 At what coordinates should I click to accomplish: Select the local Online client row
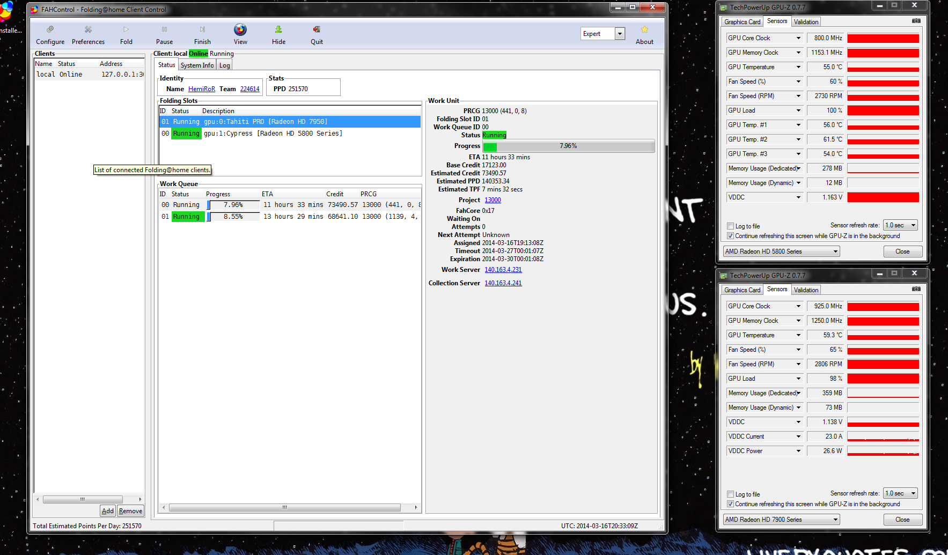89,75
